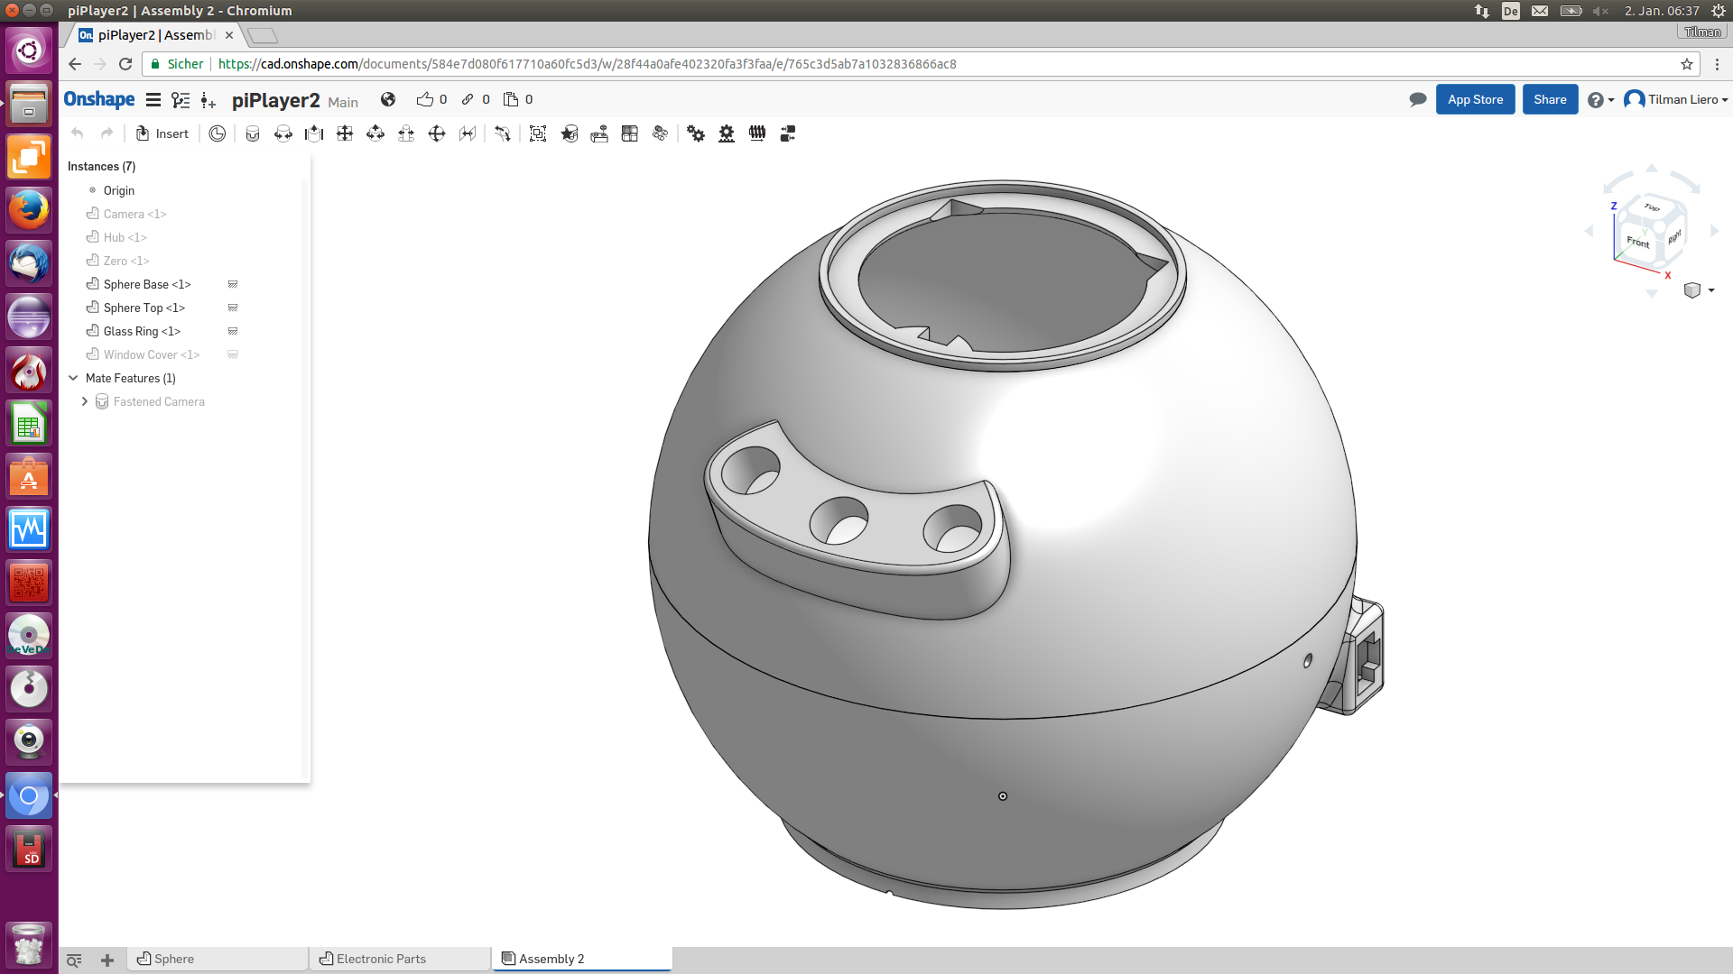Select the Circular pattern tool
This screenshot has width=1733, height=974.
click(x=661, y=133)
